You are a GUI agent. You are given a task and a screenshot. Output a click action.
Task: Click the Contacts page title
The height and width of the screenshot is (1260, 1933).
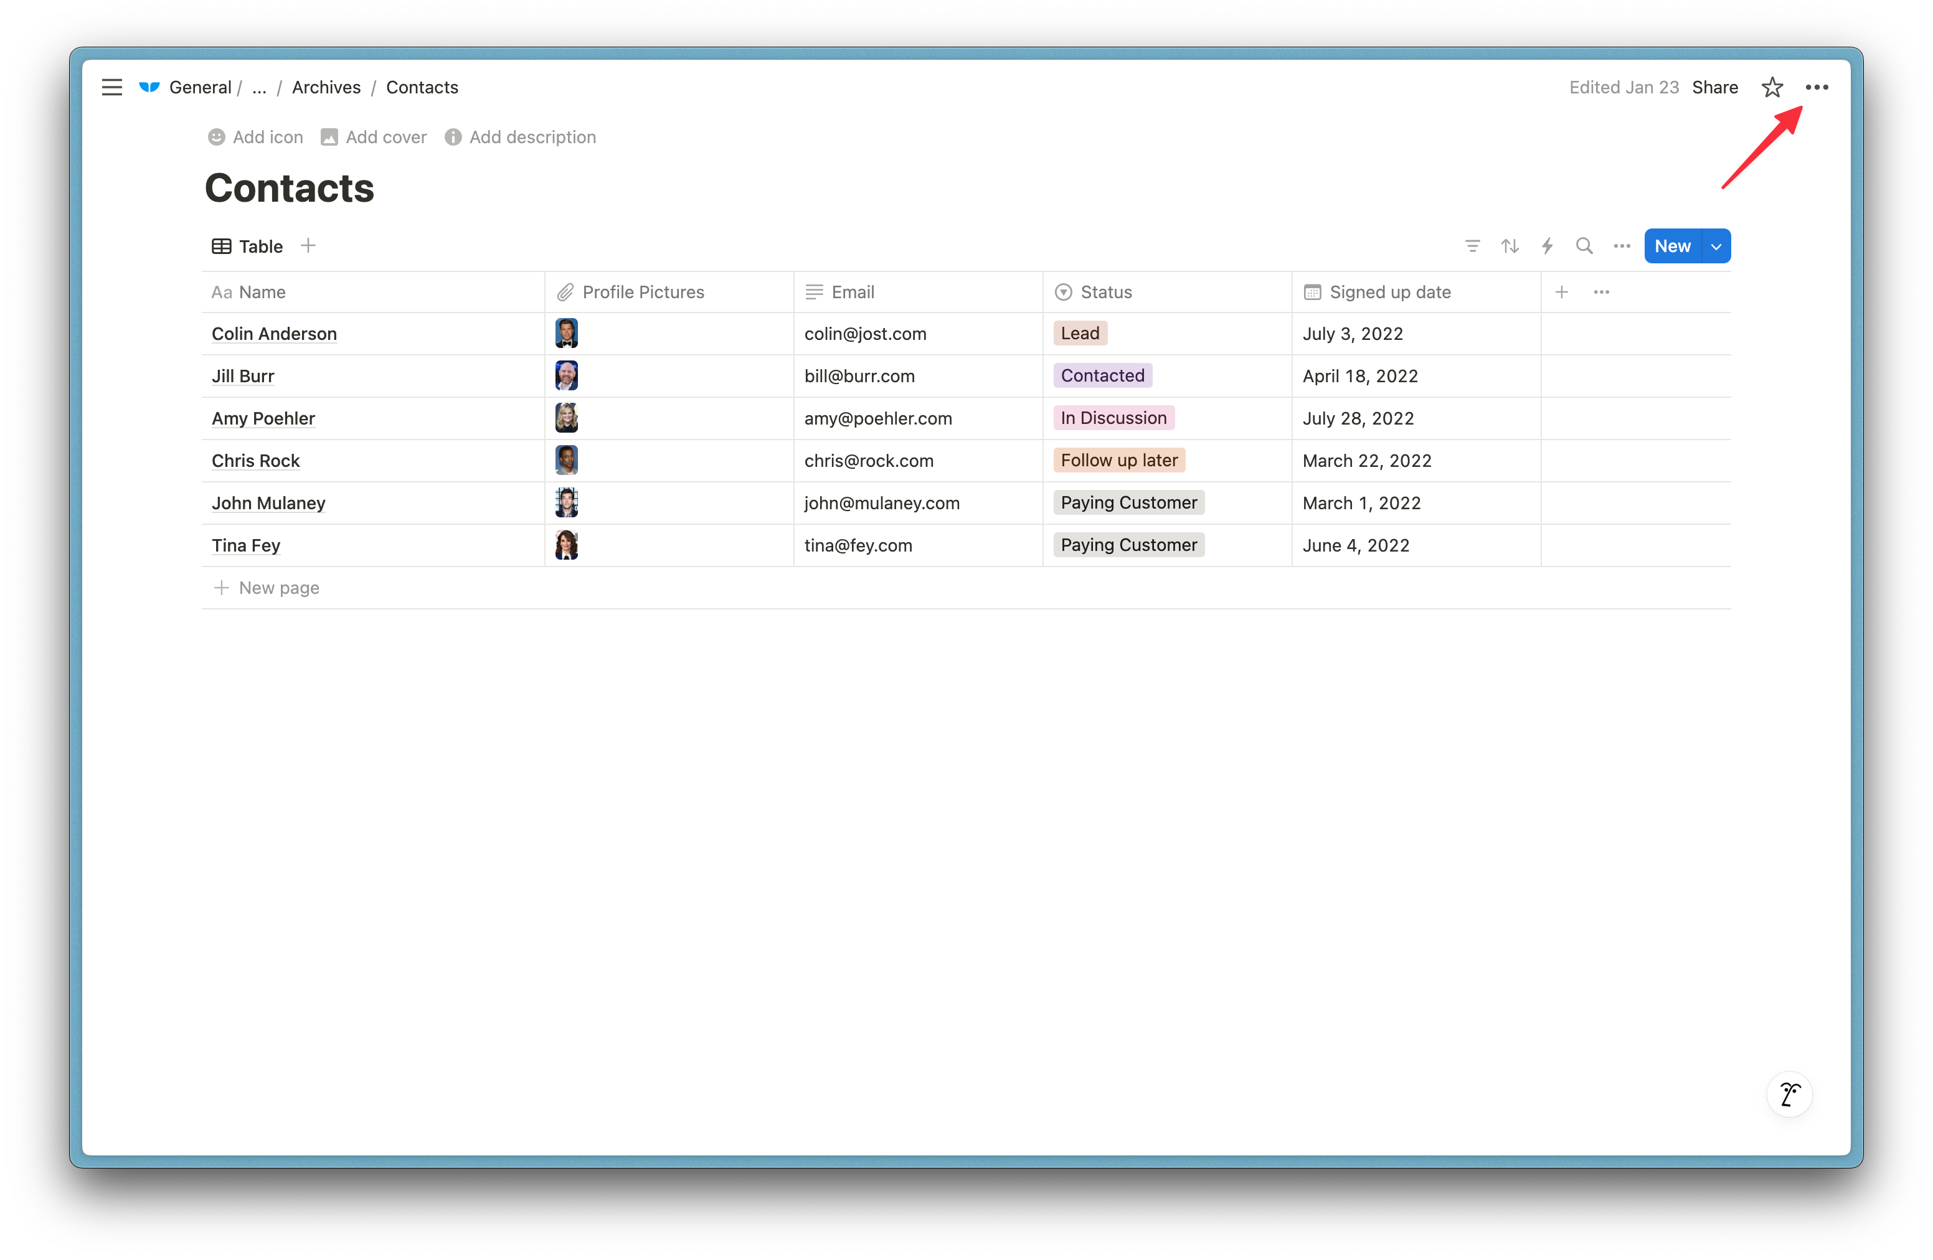click(x=289, y=189)
